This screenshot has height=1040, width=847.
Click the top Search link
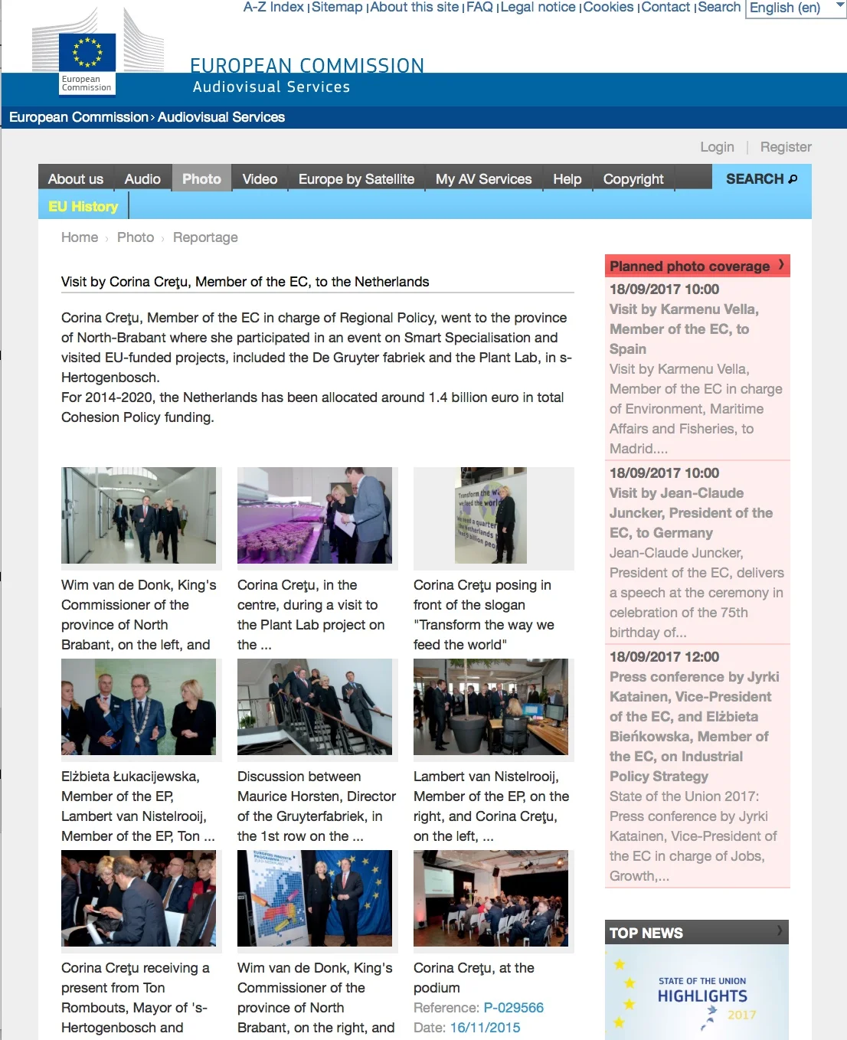coord(719,7)
